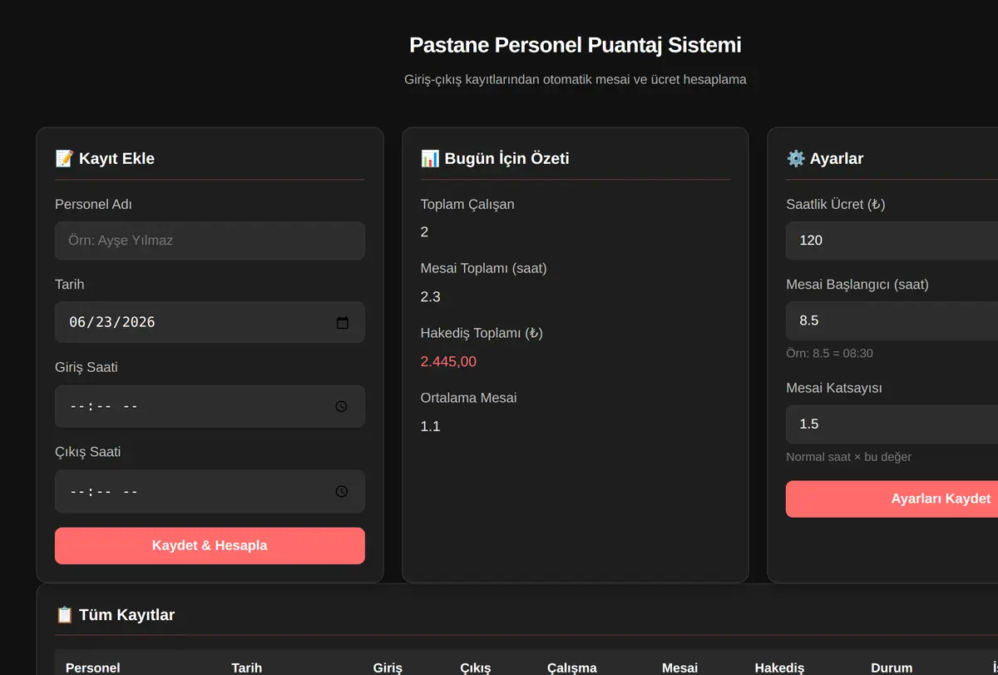Open the clock picker for Giriş Saati

[x=342, y=406]
